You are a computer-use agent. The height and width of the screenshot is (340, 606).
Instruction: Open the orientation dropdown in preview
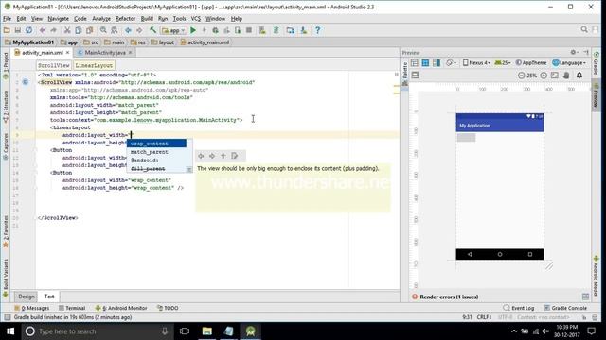(x=451, y=63)
